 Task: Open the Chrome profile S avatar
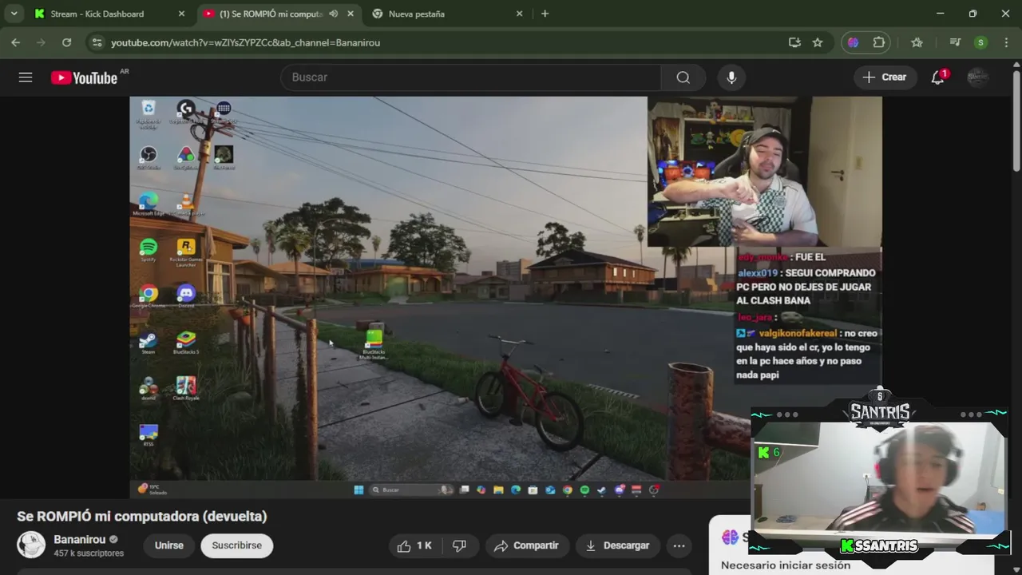pyautogui.click(x=980, y=42)
